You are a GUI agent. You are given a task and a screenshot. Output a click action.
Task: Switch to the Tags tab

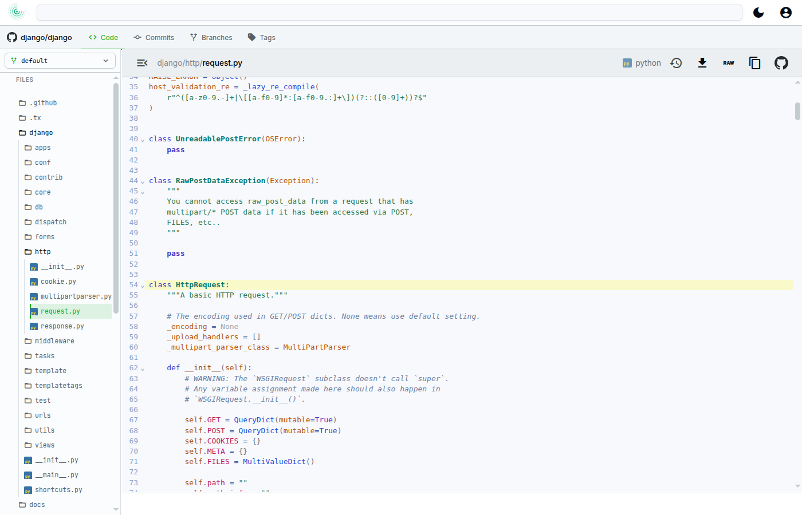point(261,37)
